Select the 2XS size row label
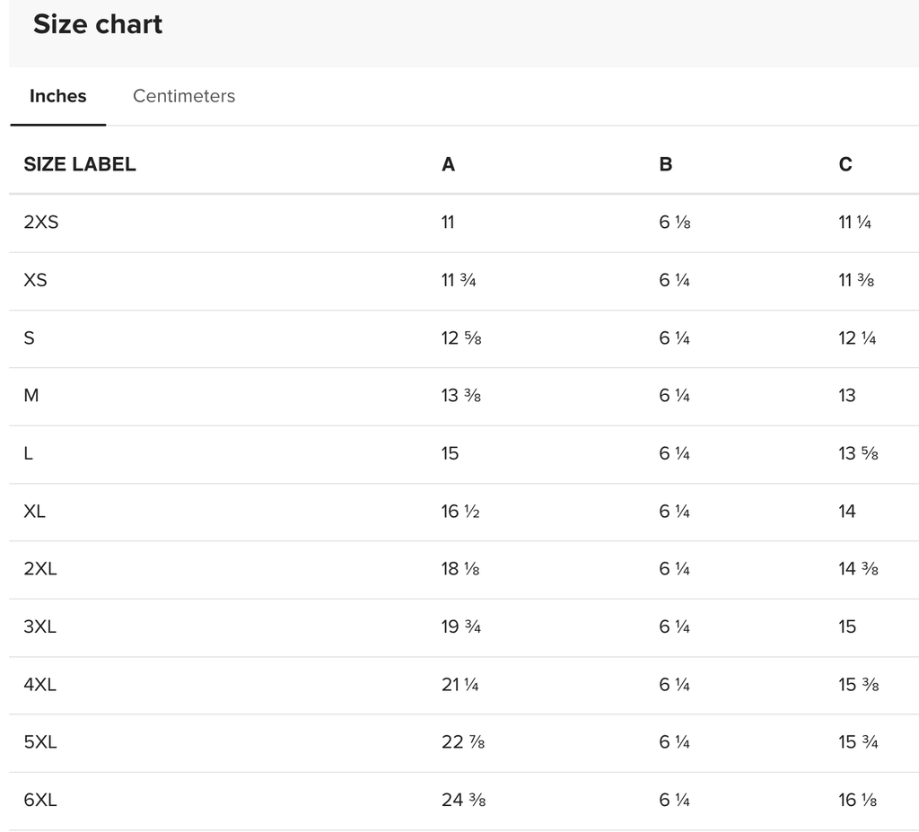Screen dimensions: 919x832 (41, 223)
